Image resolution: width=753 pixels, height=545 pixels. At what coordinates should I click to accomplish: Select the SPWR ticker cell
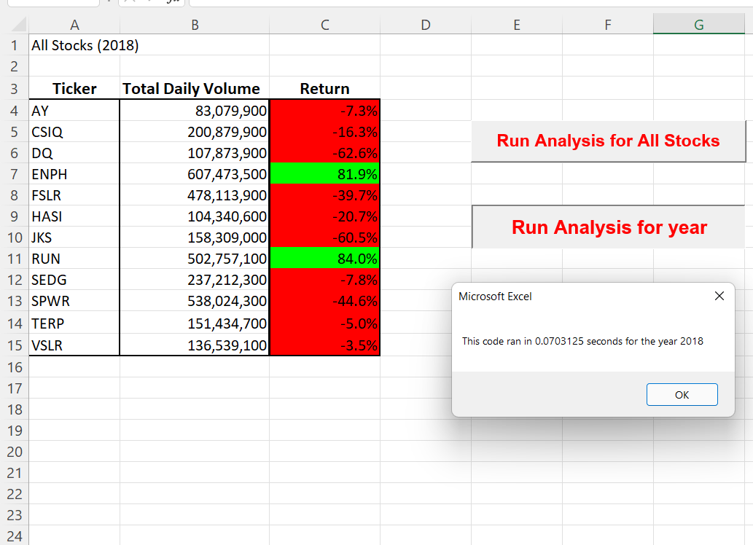point(74,301)
